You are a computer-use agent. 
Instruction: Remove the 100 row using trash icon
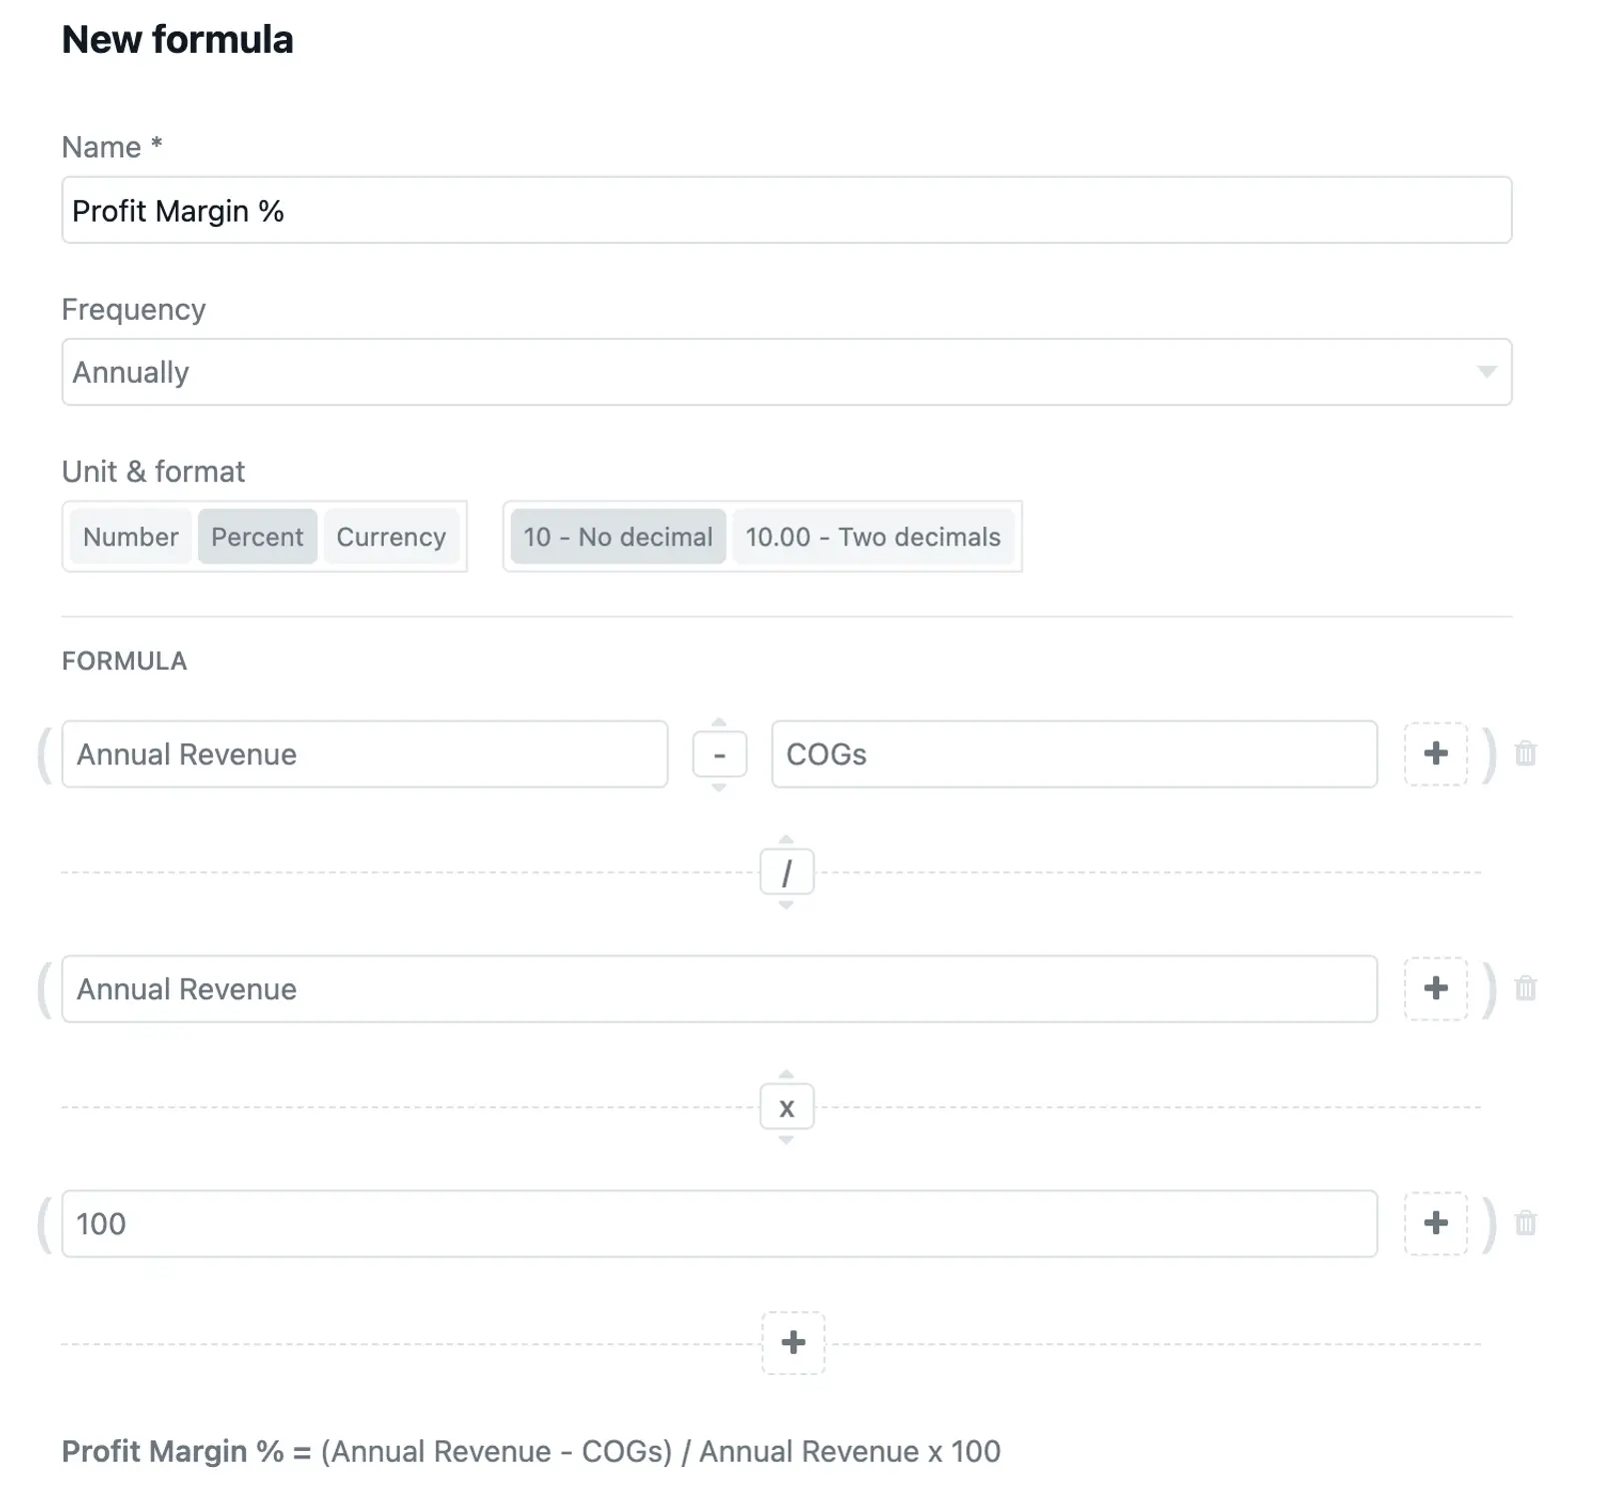click(x=1525, y=1223)
